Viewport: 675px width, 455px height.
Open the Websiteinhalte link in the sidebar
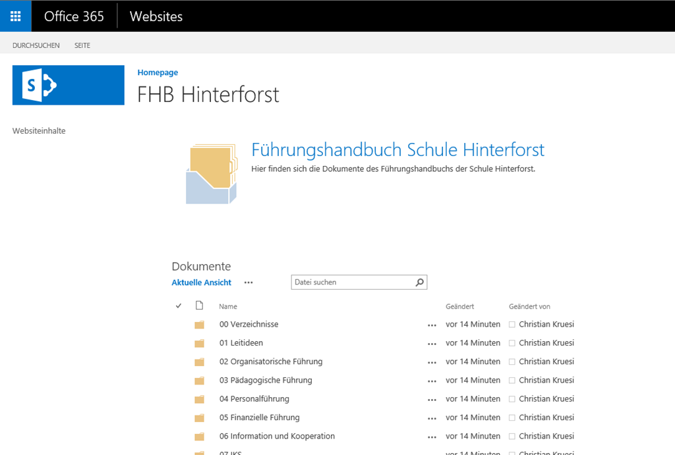(39, 131)
